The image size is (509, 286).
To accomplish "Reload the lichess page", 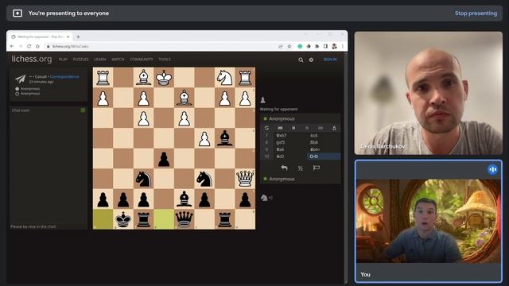I will (29, 46).
